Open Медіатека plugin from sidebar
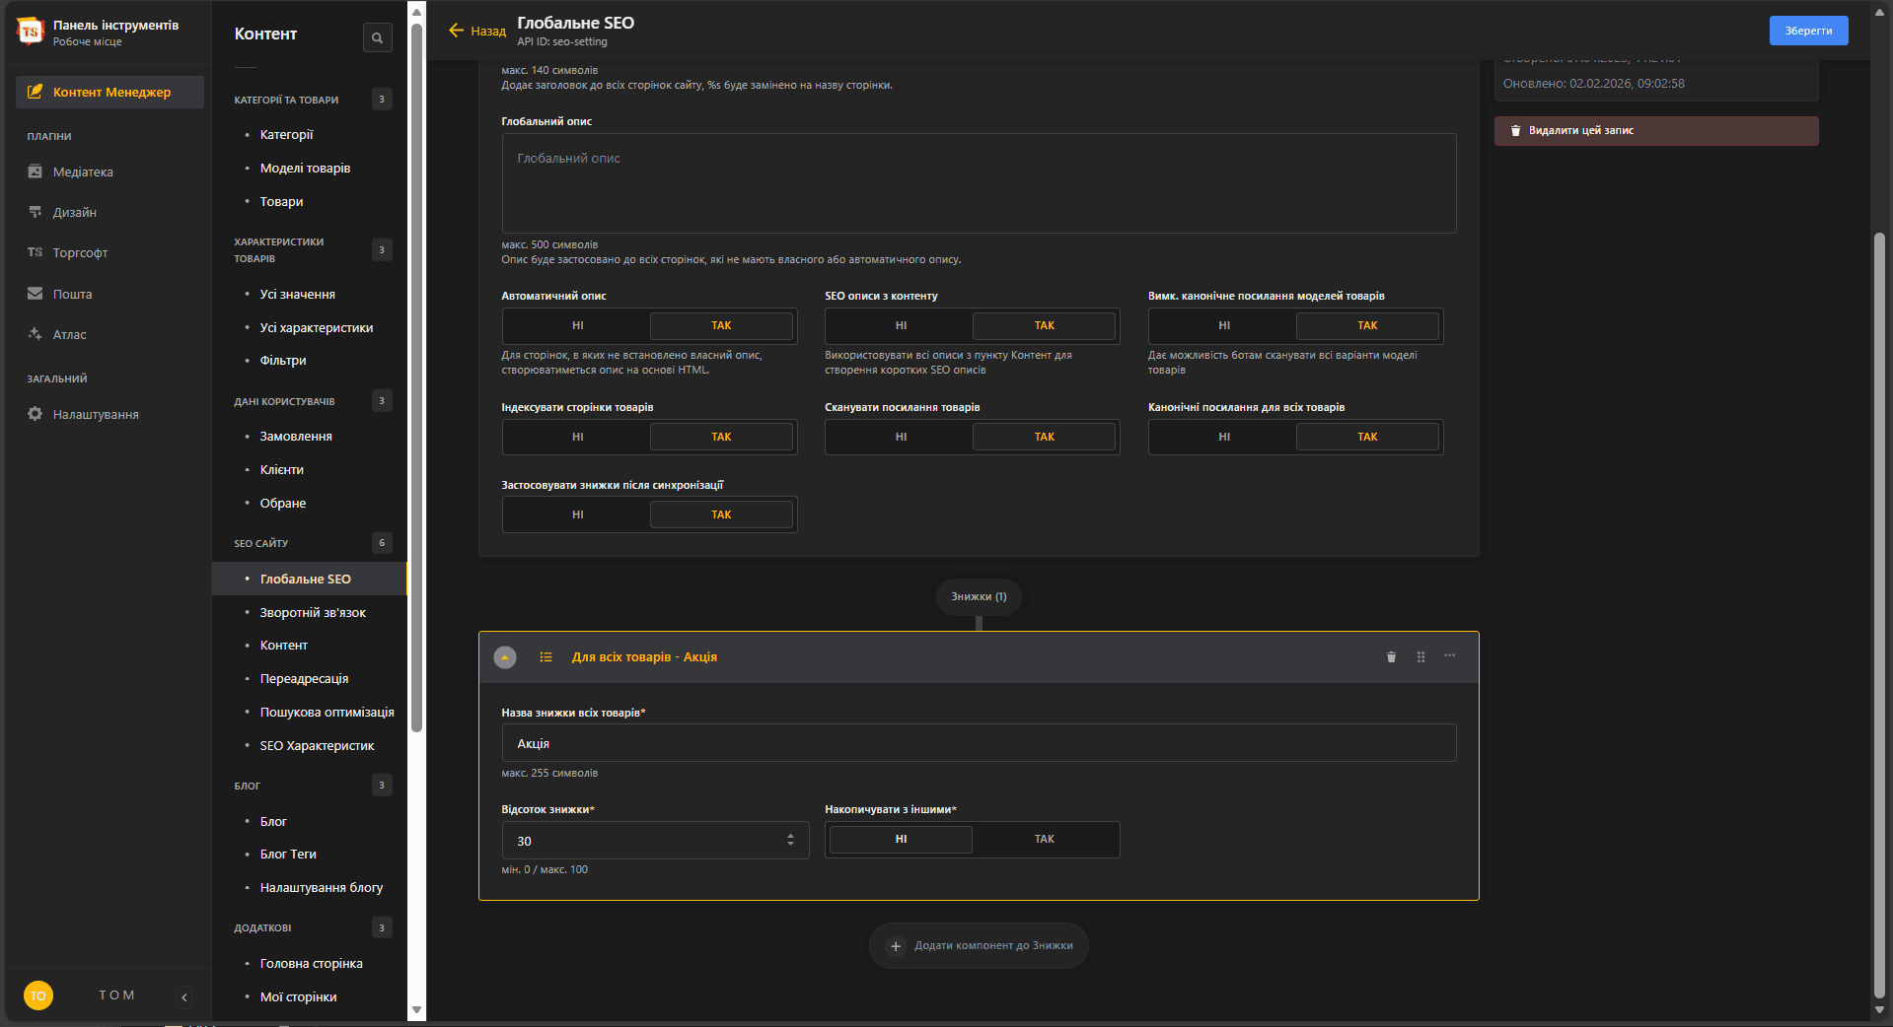The height and width of the screenshot is (1027, 1893). point(83,172)
